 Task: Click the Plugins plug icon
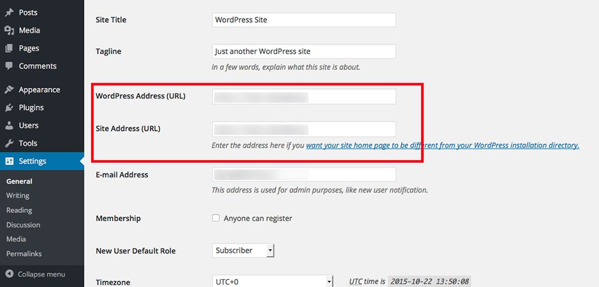9,108
